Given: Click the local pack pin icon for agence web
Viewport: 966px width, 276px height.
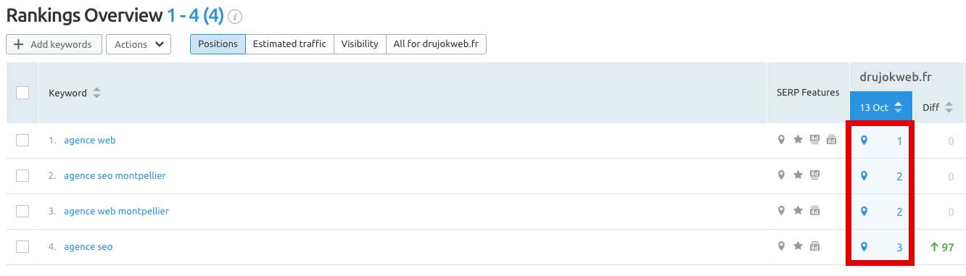Looking at the screenshot, I should click(x=781, y=140).
